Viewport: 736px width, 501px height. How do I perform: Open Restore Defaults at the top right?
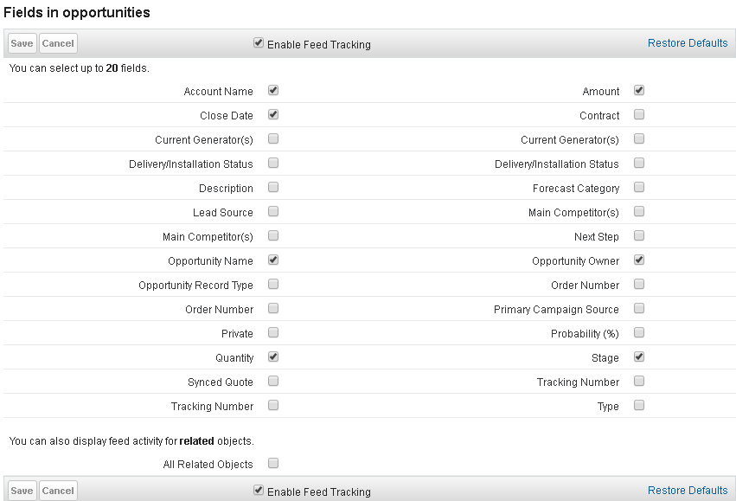(x=688, y=42)
